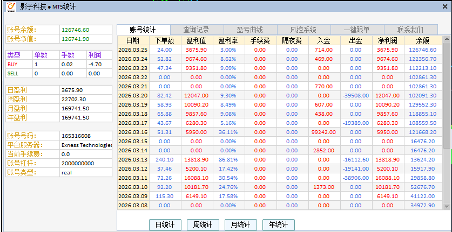This screenshot has width=452, height=232.
Task: Click the 盈利率 column header
Action: (x=229, y=40)
